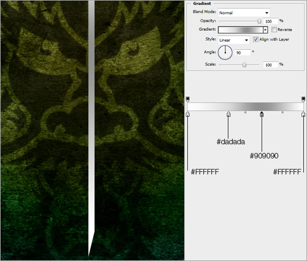
Task: Click the Scale slider handle
Action: [x=244, y=65]
